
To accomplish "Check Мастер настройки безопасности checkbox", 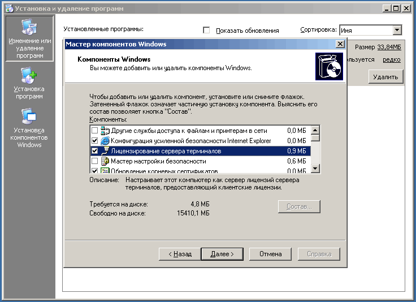I will point(95,161).
